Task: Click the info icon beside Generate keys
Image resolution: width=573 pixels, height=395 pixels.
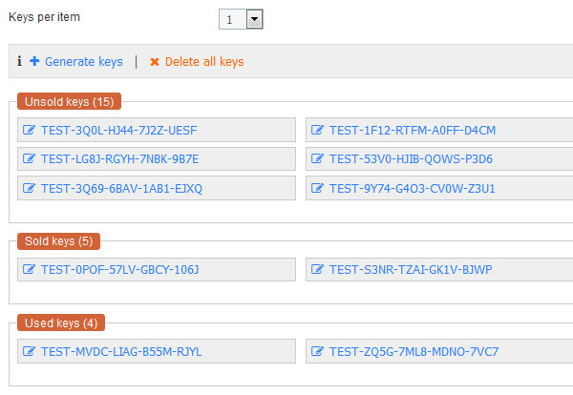Action: (19, 61)
